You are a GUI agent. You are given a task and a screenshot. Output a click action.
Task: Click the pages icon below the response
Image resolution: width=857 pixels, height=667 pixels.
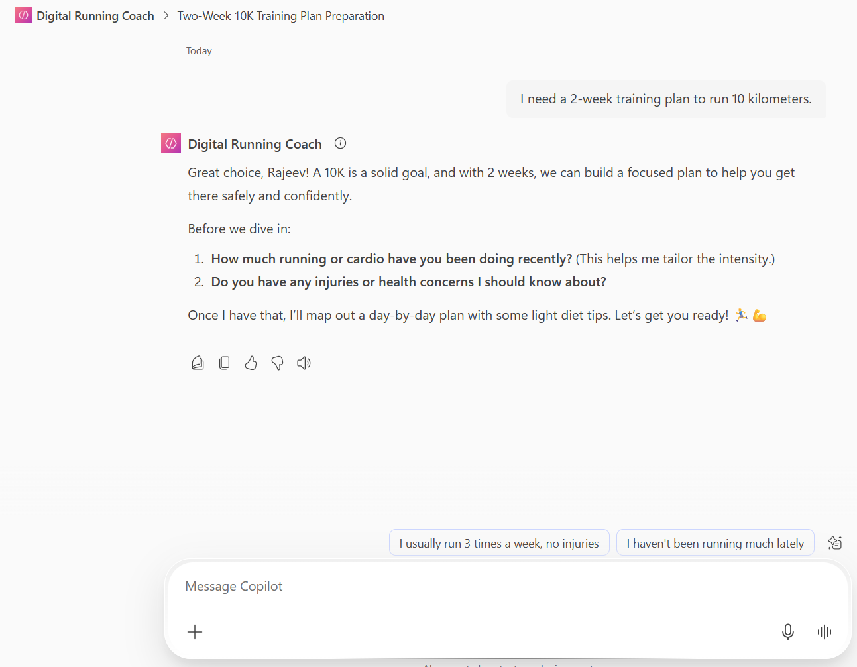198,363
